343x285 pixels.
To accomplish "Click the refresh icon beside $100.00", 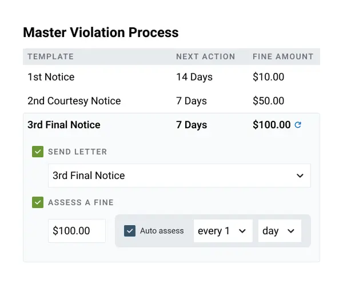I will point(298,125).
